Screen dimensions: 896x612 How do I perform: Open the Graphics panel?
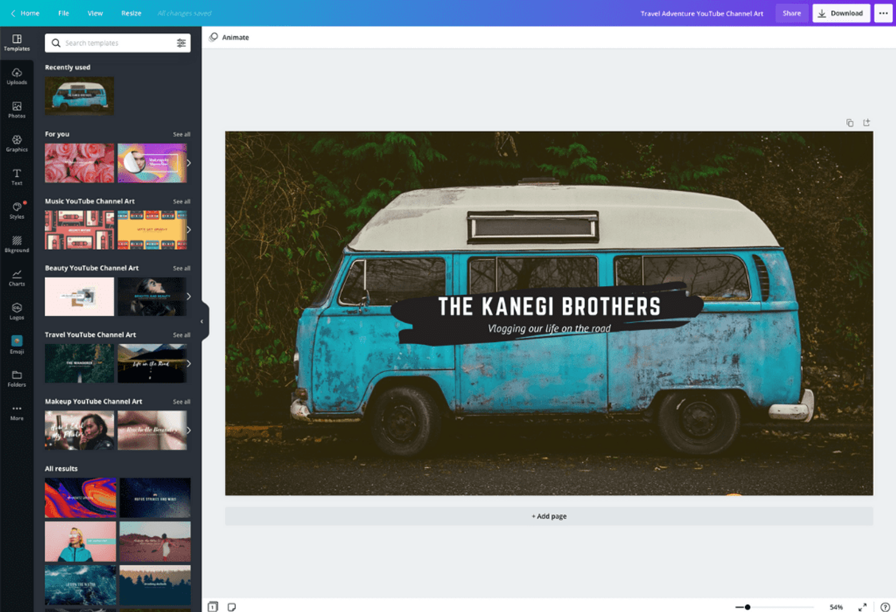(17, 144)
